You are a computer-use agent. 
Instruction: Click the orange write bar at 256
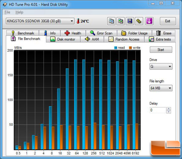(x=95, y=136)
